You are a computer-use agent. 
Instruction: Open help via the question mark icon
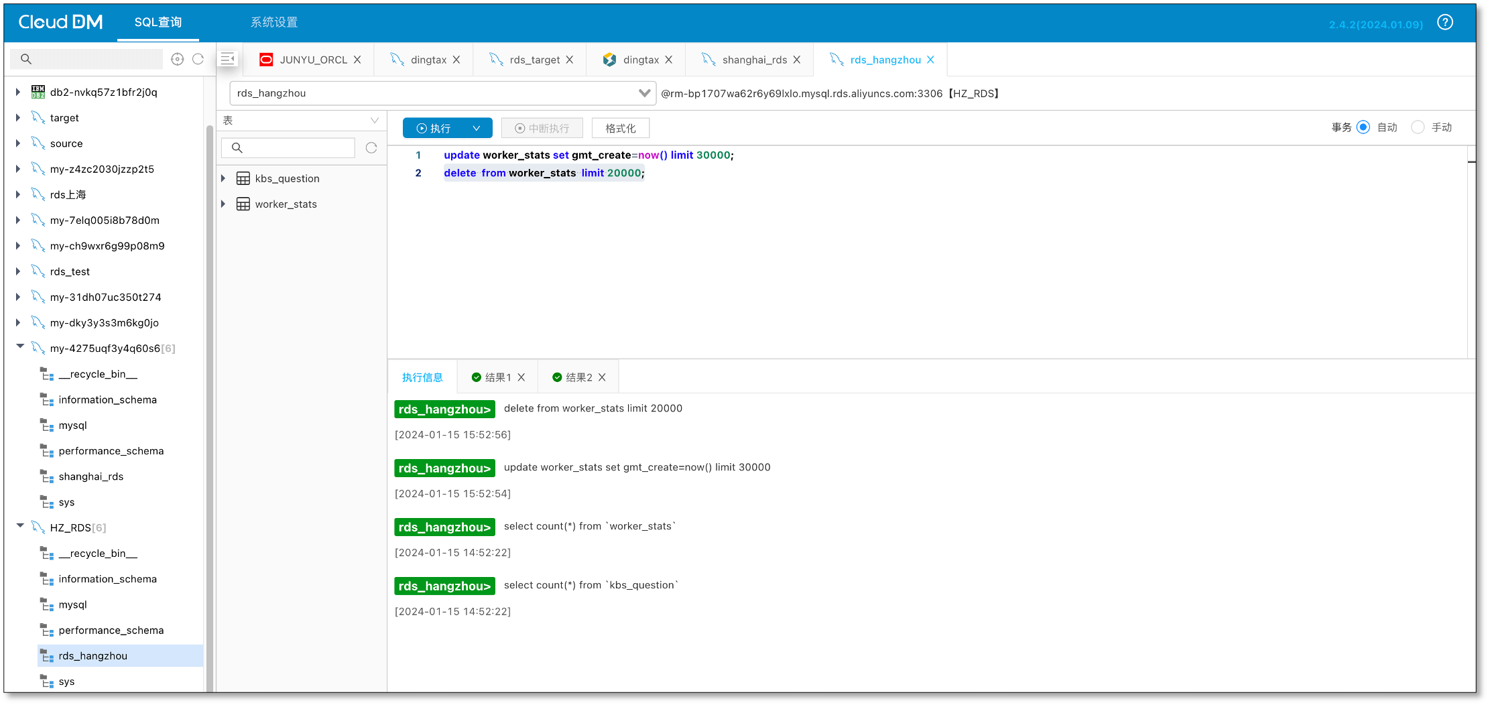tap(1445, 22)
